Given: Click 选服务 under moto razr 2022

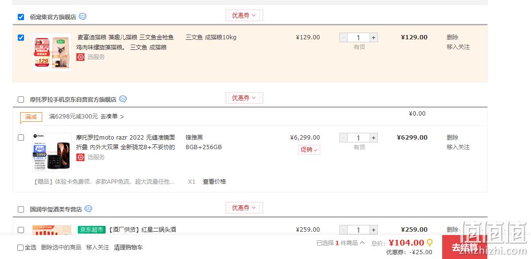Looking at the screenshot, I should click(96, 157).
